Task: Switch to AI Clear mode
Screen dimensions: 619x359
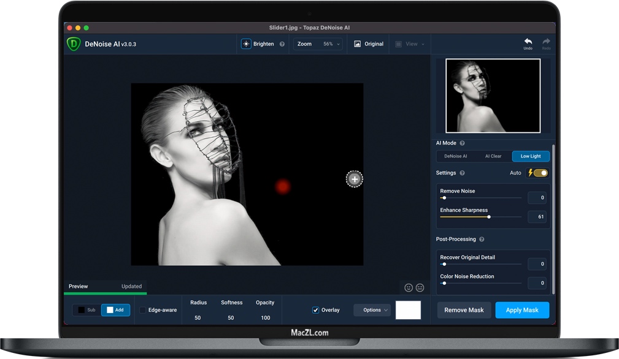Action: pos(493,156)
